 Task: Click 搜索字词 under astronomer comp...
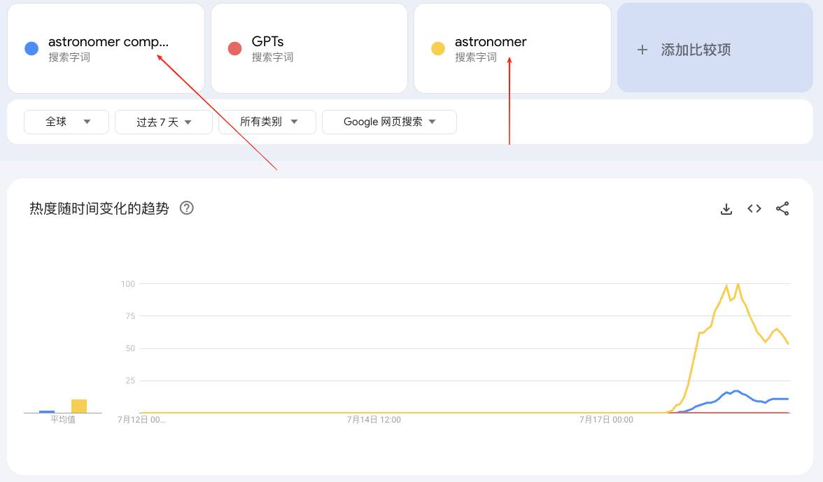[x=69, y=57]
